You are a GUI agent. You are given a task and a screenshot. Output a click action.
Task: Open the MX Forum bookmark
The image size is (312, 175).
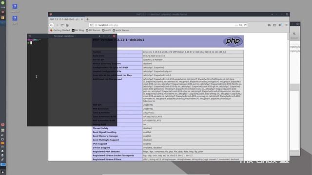[x=93, y=30]
